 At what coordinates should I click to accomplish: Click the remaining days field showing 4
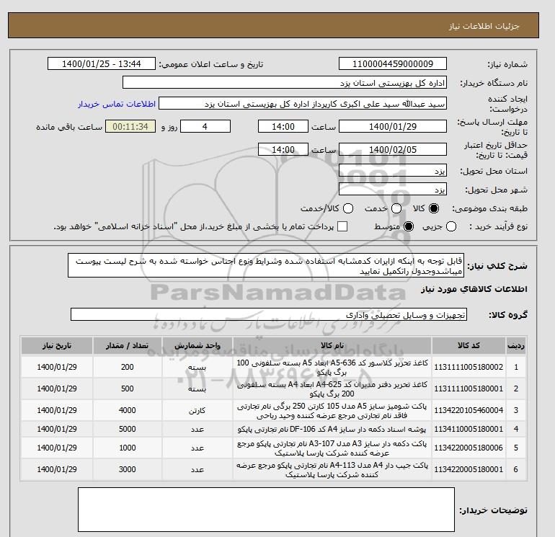205,126
